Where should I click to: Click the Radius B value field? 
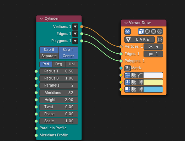(59, 78)
